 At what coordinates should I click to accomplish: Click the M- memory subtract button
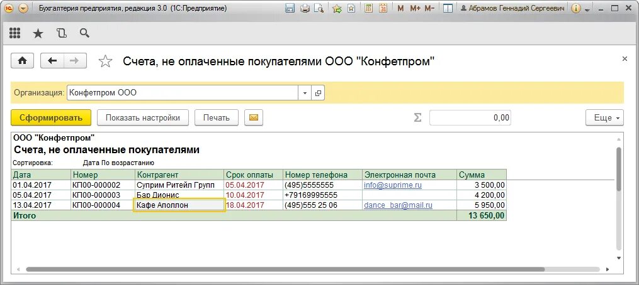429,8
